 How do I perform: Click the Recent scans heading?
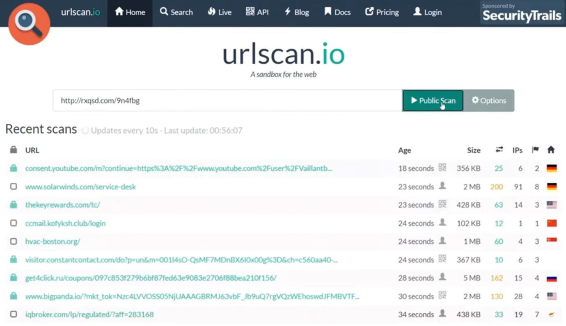point(41,129)
